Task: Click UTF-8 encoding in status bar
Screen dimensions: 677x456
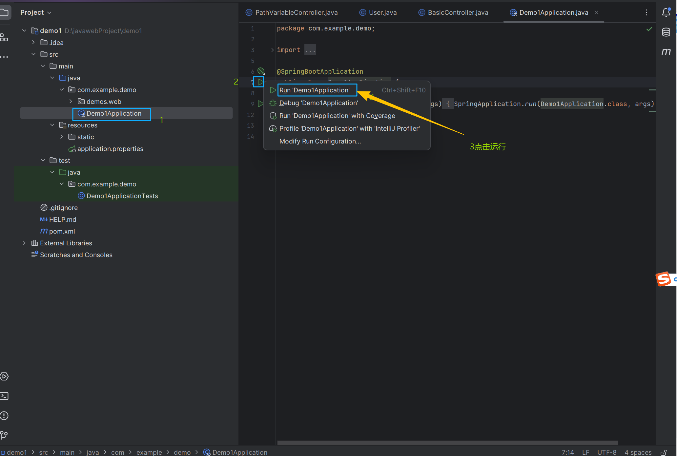Action: tap(606, 452)
